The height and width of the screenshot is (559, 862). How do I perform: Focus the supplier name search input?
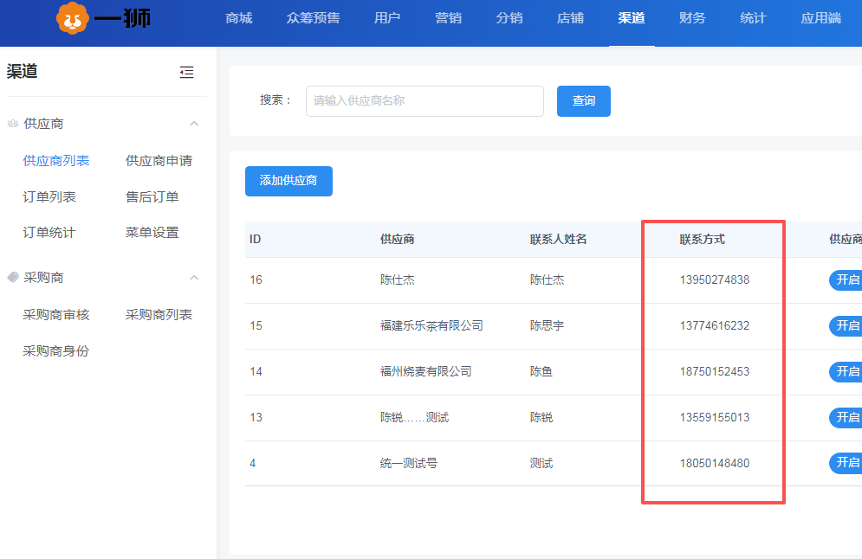[425, 101]
